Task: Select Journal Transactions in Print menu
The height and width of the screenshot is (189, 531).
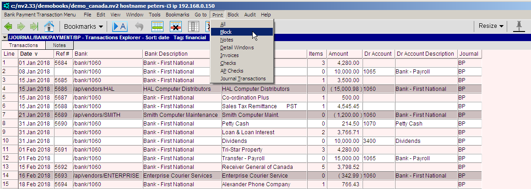Action: [243, 79]
